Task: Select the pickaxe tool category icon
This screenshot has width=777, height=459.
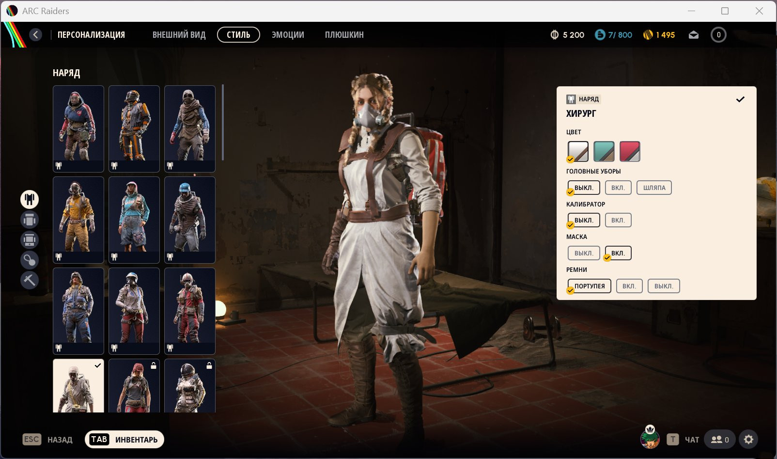Action: pyautogui.click(x=30, y=280)
